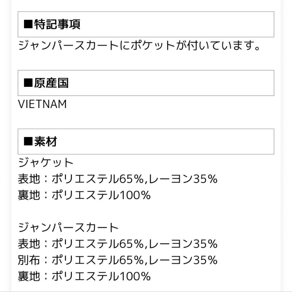
Task: Click the jacket's 表地 composition line
Action: (x=118, y=179)
